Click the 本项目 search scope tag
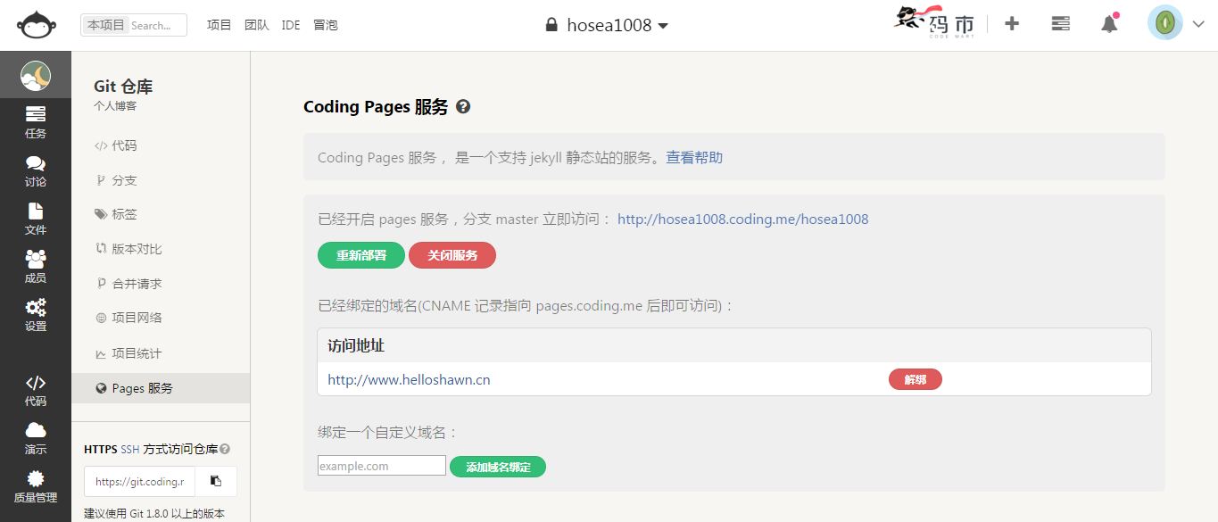Image resolution: width=1218 pixels, height=522 pixels. tap(106, 25)
